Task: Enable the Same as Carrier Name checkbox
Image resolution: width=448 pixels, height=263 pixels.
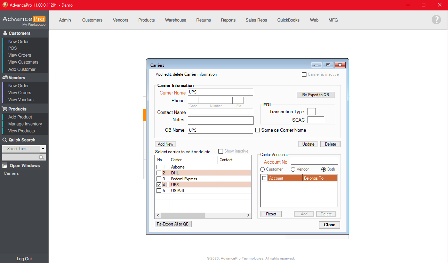Action: click(x=258, y=130)
